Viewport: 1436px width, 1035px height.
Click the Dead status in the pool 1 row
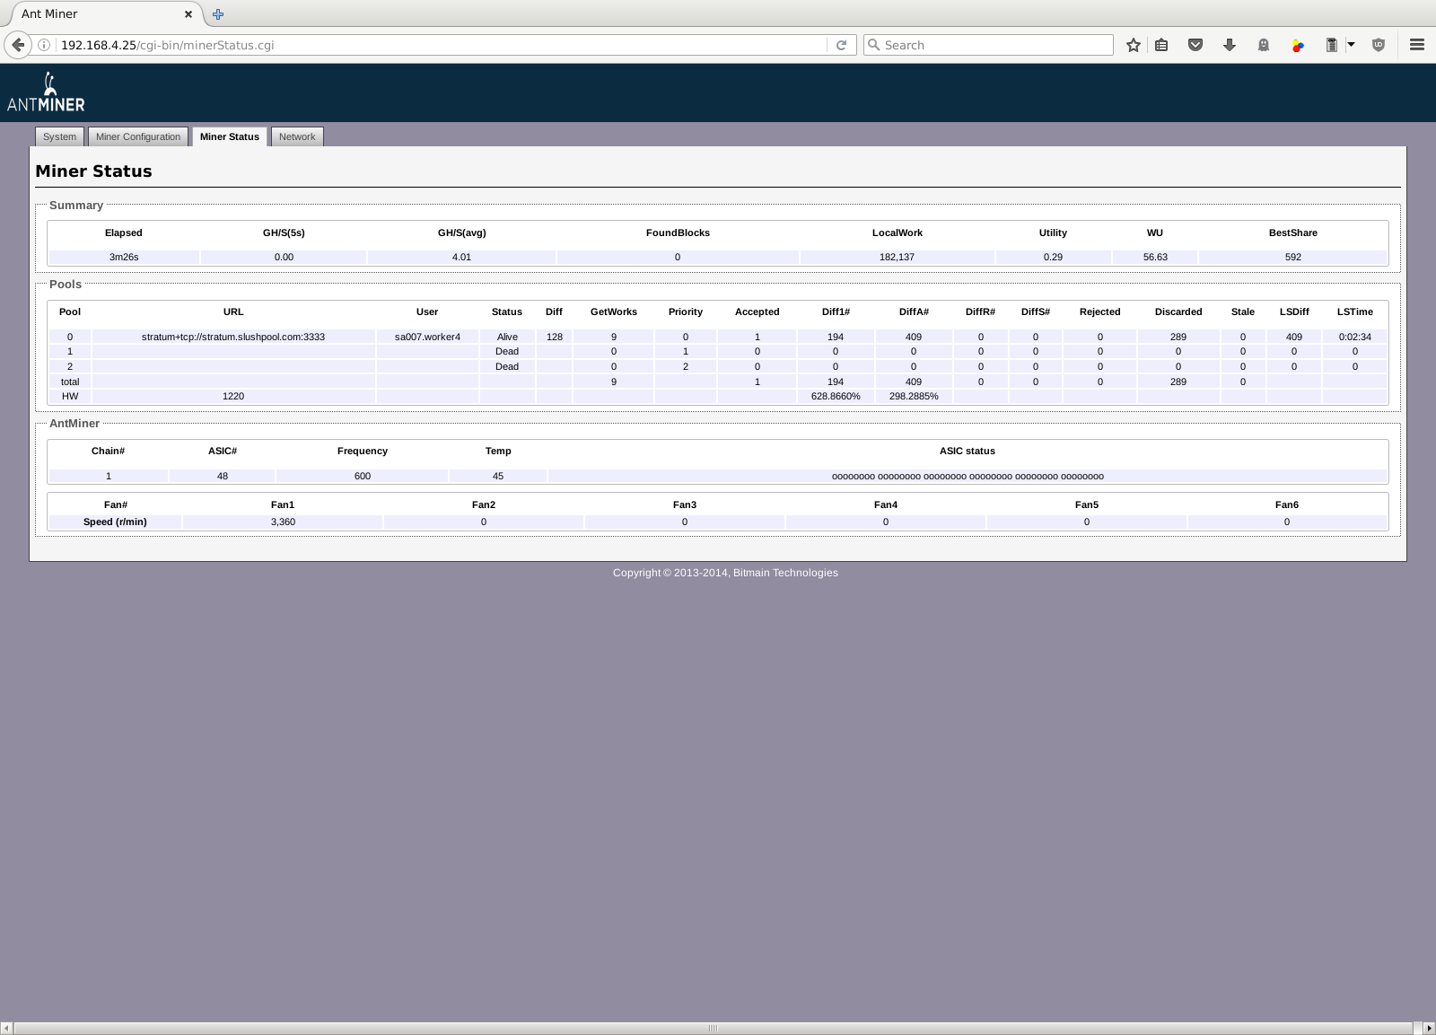(x=507, y=351)
